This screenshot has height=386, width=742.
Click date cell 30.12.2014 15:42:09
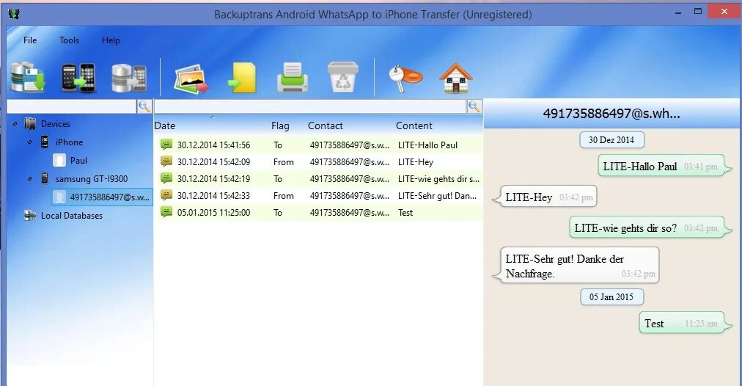click(x=213, y=162)
